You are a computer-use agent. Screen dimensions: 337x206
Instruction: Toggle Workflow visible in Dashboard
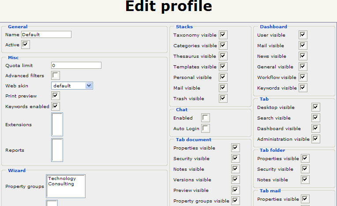click(x=303, y=77)
